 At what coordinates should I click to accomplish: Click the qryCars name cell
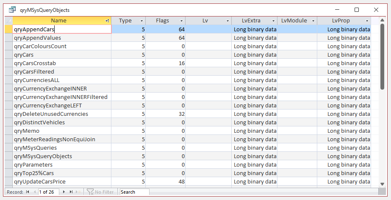point(62,55)
